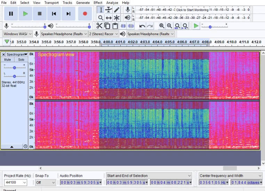
Task: Open the Project Rate 44100 dropdown
Action: [15, 182]
